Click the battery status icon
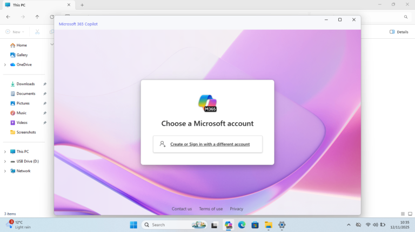Viewport: 415px width, 232px height. 383,225
